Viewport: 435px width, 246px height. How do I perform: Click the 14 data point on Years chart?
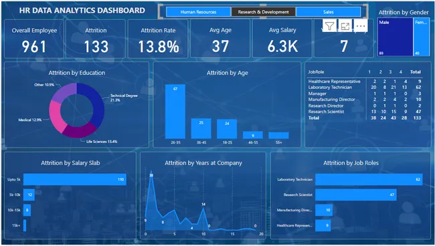tap(203, 208)
